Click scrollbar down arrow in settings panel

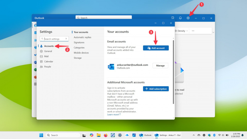click(x=174, y=118)
